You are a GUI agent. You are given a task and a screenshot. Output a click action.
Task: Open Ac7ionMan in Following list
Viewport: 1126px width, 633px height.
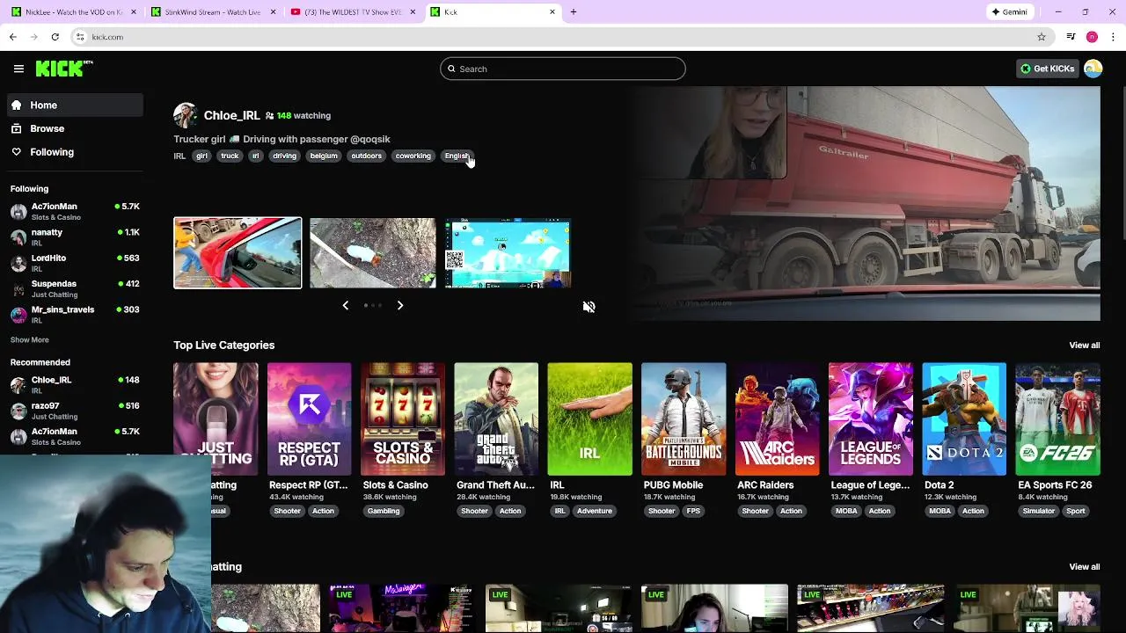click(75, 211)
